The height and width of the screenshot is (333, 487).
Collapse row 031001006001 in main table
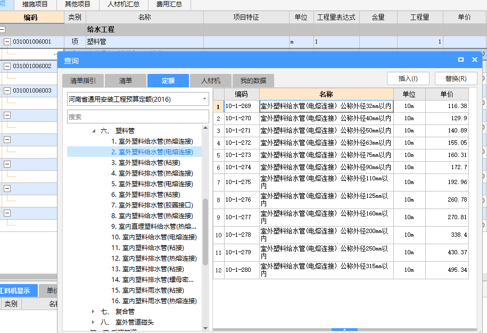7,41
